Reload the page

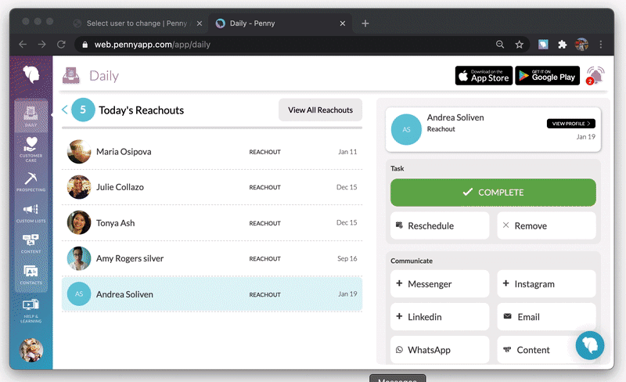tap(61, 45)
